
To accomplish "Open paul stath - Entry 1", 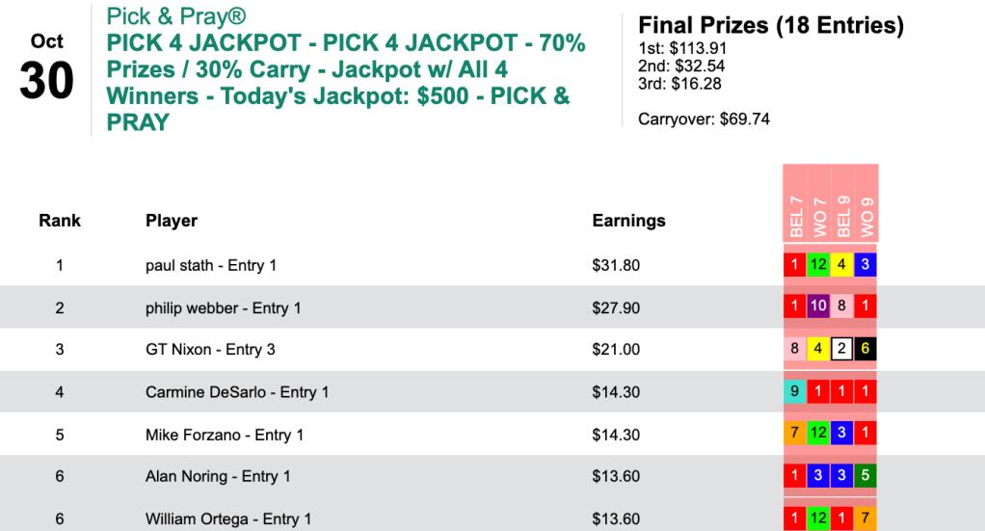I will (211, 265).
